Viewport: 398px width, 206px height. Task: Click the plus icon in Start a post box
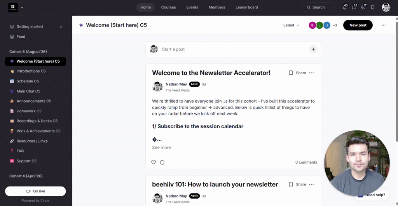click(313, 49)
